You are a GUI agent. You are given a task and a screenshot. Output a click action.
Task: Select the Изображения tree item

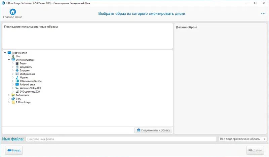pyautogui.click(x=27, y=74)
